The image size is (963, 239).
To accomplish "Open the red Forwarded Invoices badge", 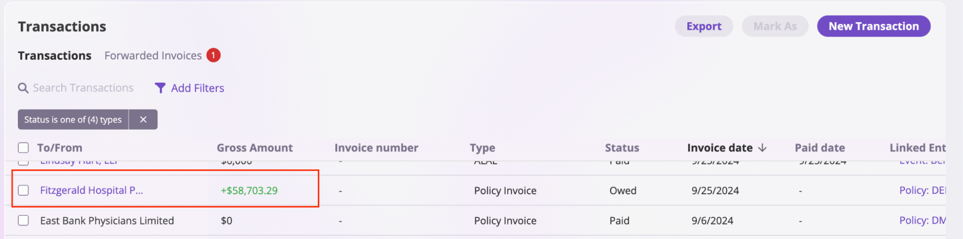I will click(213, 55).
